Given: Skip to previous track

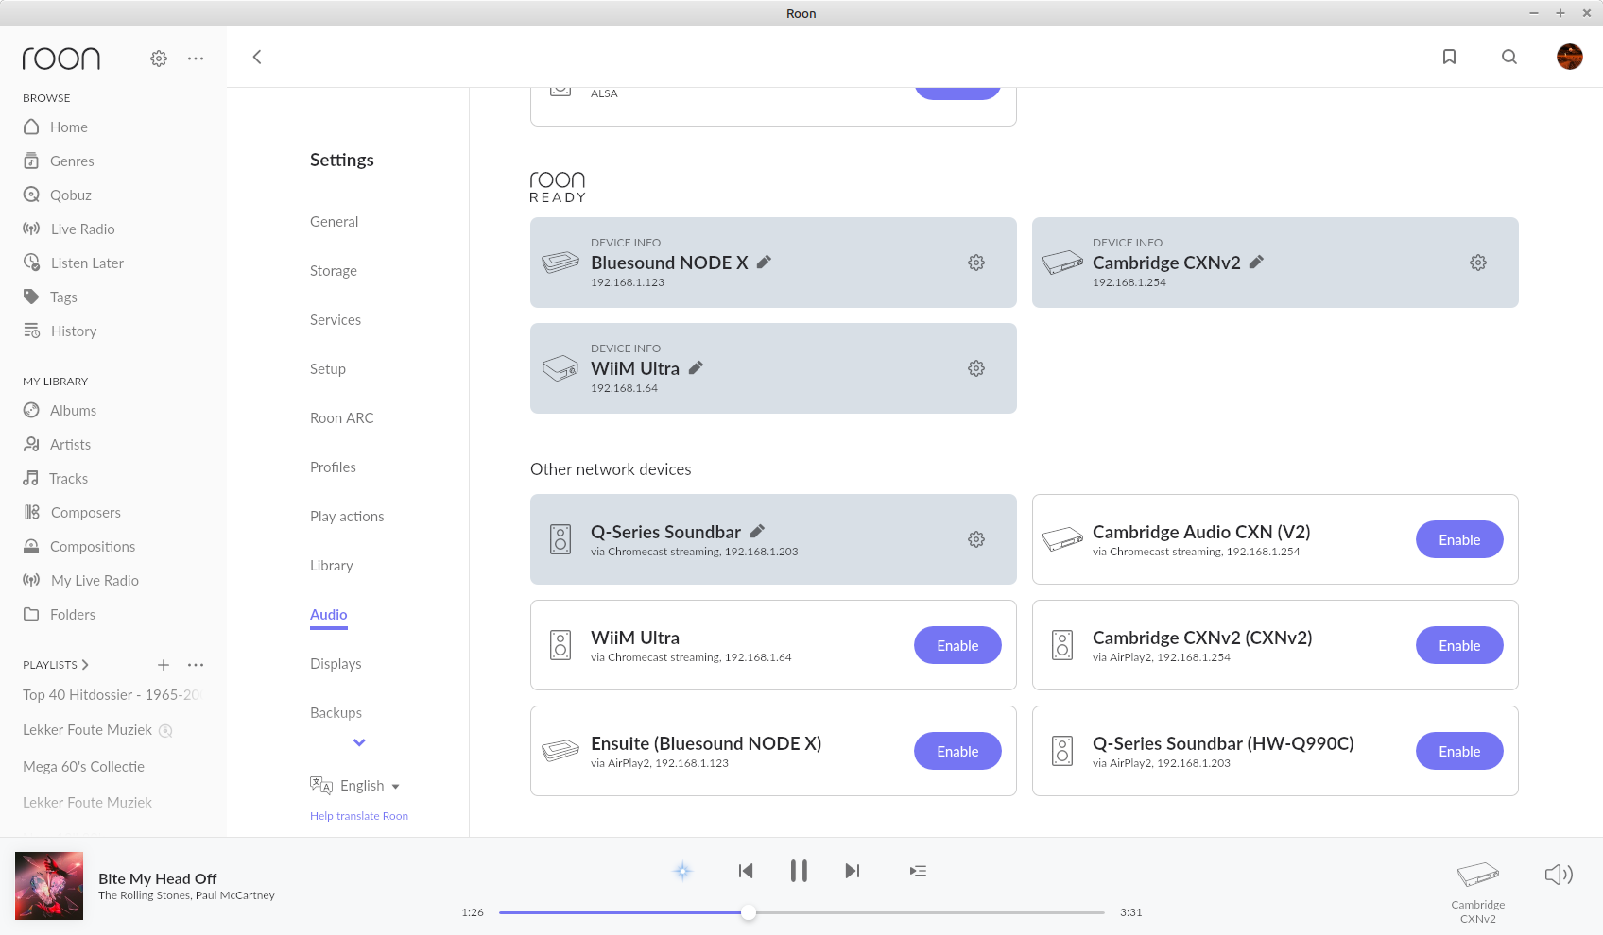Looking at the screenshot, I should coord(746,871).
